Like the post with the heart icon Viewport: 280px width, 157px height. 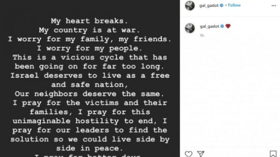tap(189, 154)
